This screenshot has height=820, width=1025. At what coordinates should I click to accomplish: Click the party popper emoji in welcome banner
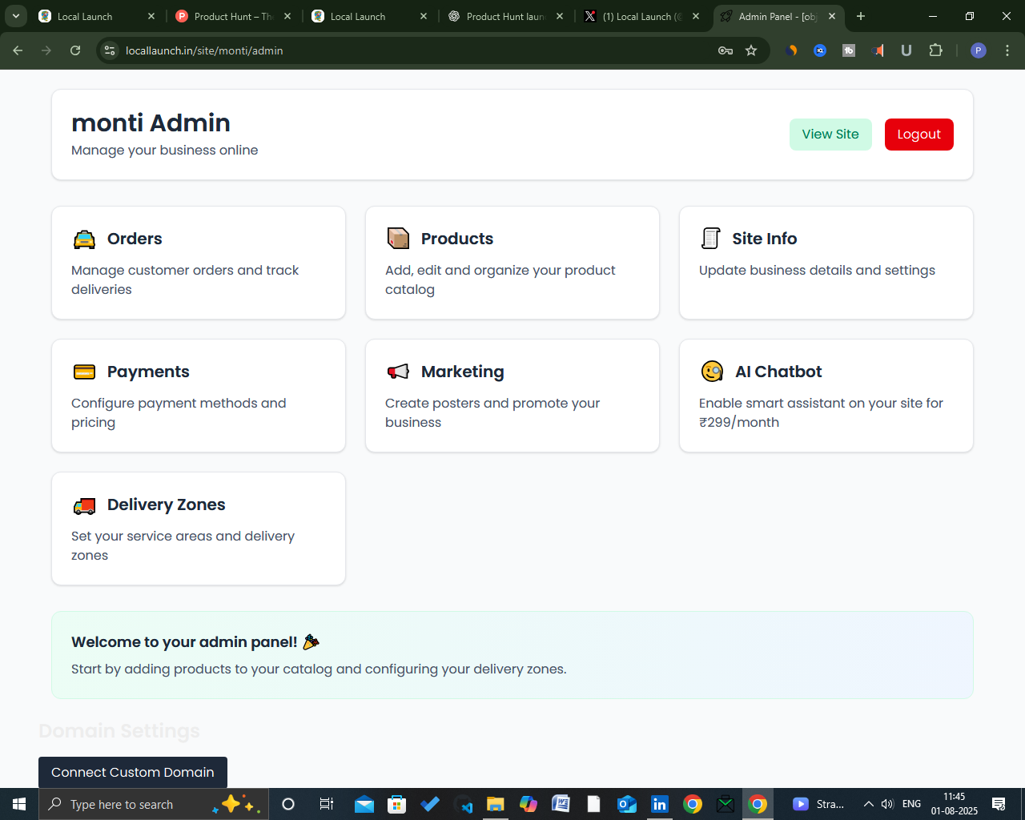[x=311, y=641]
